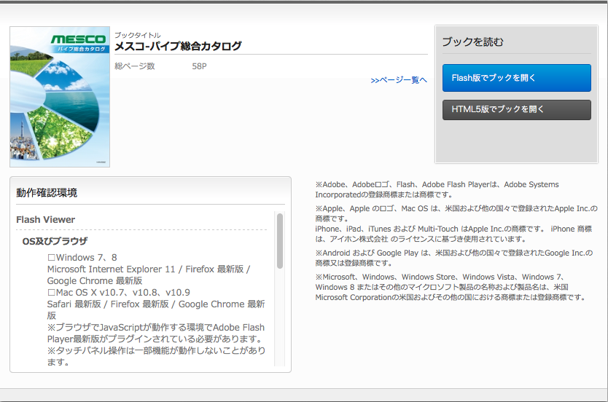The width and height of the screenshot is (608, 402).
Task: Click the ブックを読む heading
Action: (x=472, y=42)
